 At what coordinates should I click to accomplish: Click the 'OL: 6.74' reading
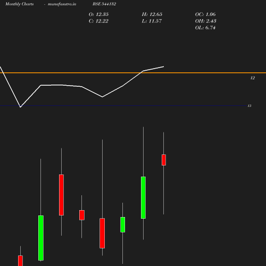click(205, 28)
